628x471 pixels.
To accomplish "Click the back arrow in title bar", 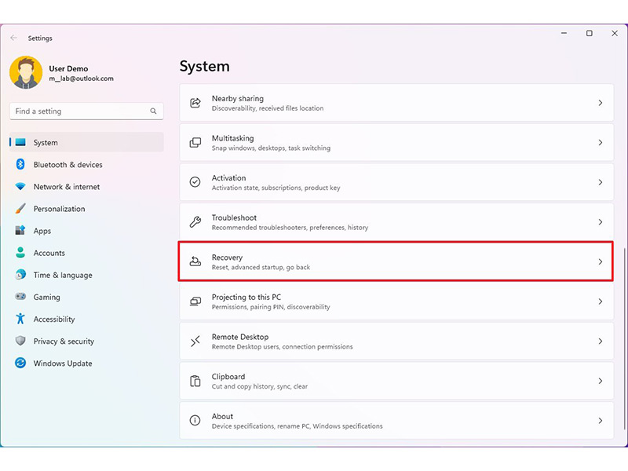I will point(13,38).
